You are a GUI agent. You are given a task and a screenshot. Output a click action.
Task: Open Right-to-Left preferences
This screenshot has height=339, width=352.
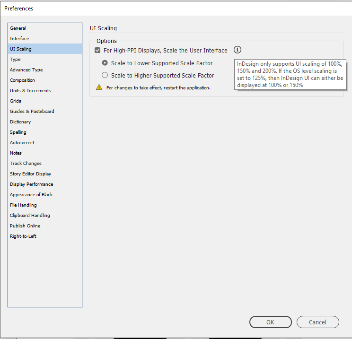[45, 236]
